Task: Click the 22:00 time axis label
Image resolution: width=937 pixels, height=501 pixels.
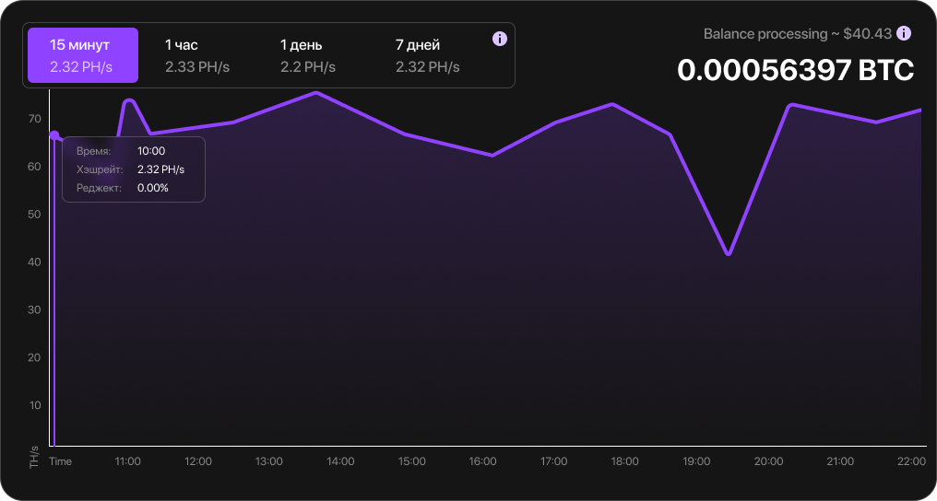Action: coord(911,461)
